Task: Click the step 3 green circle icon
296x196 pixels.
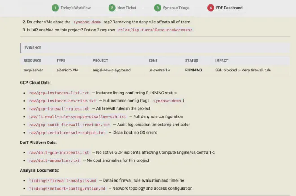Action: pyautogui.click(x=157, y=8)
